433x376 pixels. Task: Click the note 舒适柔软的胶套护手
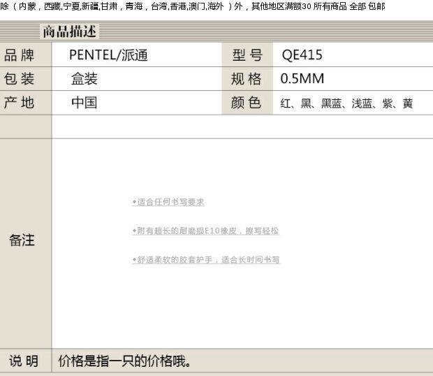tap(206, 260)
